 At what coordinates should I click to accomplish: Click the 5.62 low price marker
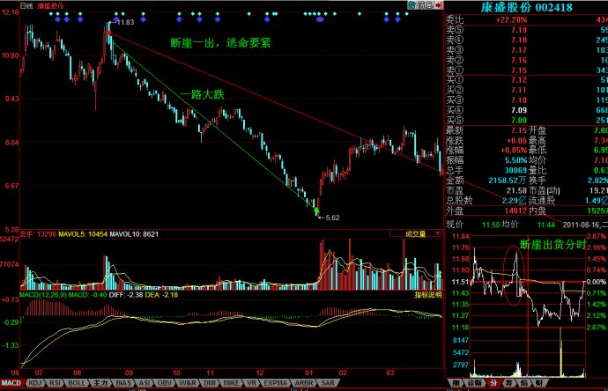click(x=331, y=217)
